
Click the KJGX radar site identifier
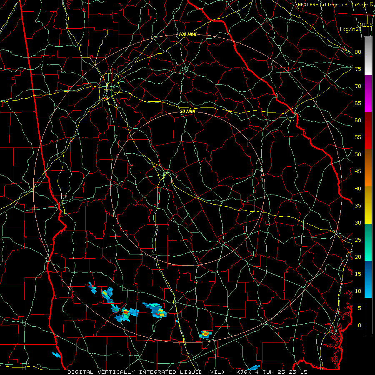245,372
